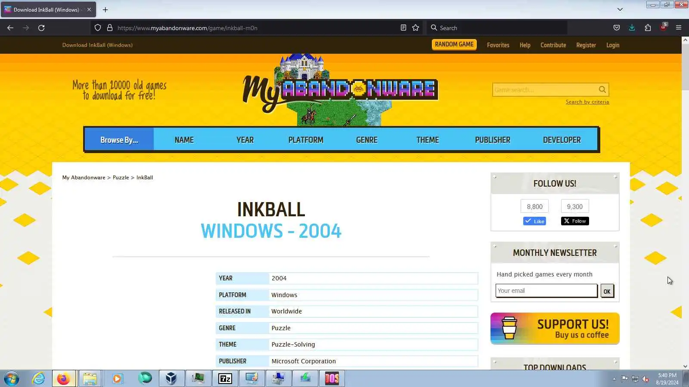Browse games by PLATFORM
Screen dimensions: 689x387
[306, 140]
